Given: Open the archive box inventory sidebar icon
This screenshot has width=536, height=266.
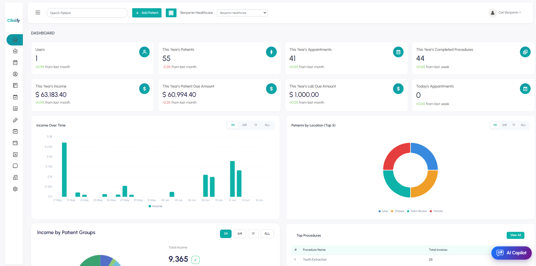Looking at the screenshot, I should pos(15,131).
